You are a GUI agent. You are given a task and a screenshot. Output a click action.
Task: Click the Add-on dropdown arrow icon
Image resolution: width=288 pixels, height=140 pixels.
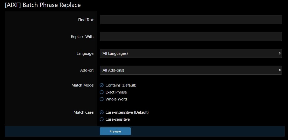tap(280, 70)
